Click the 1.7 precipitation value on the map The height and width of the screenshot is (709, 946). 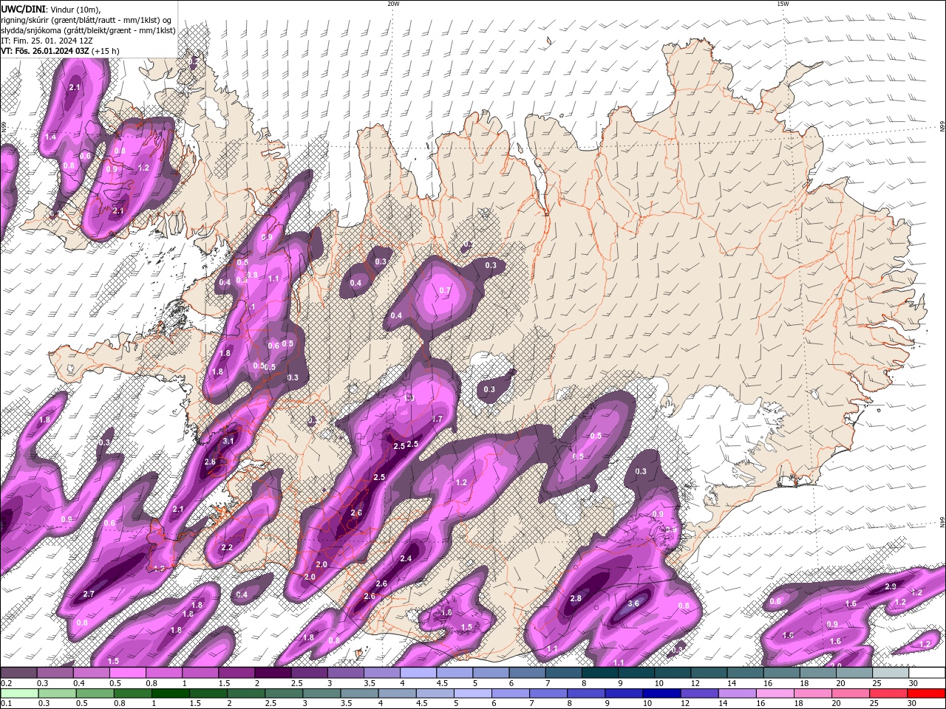pyautogui.click(x=437, y=419)
